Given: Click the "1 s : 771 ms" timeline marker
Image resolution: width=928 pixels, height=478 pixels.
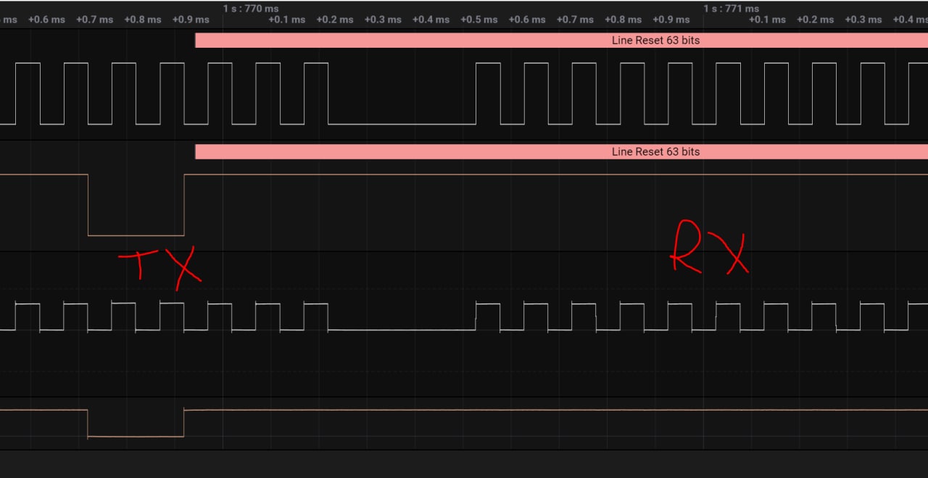Looking at the screenshot, I should pyautogui.click(x=732, y=9).
